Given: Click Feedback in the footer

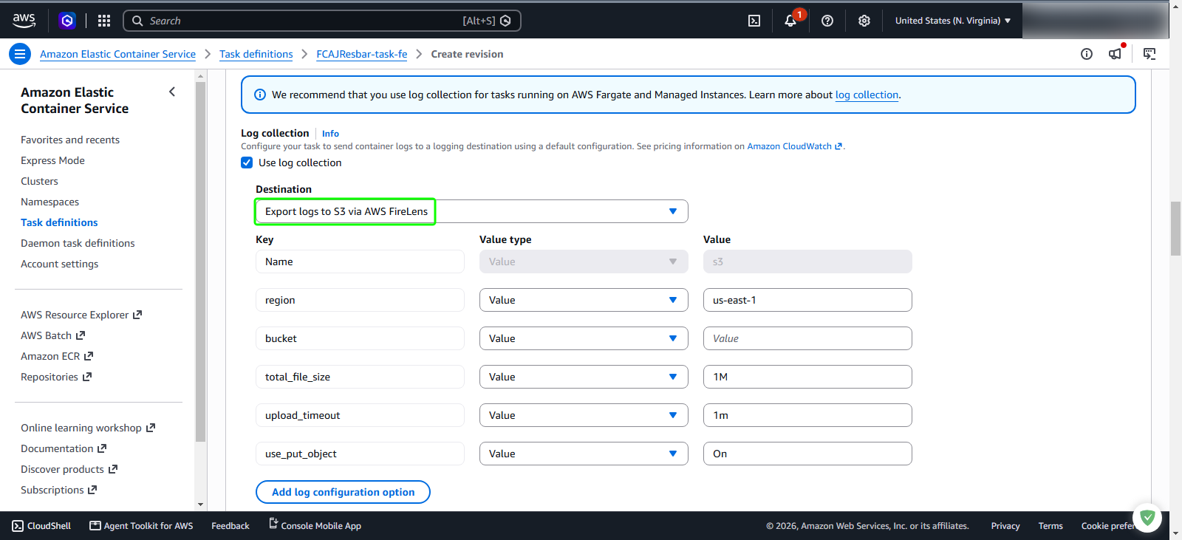Looking at the screenshot, I should click(x=230, y=526).
